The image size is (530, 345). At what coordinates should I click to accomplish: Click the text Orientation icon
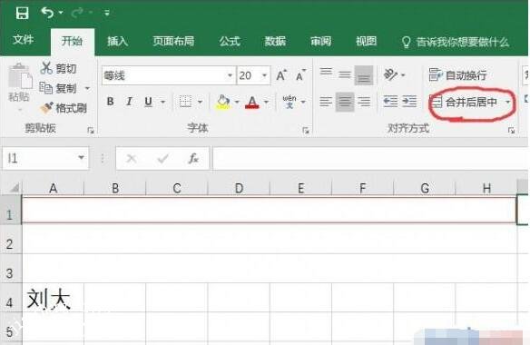(390, 74)
